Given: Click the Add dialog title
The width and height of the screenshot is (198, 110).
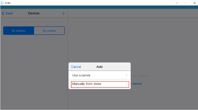Looking at the screenshot, I should (x=99, y=67).
